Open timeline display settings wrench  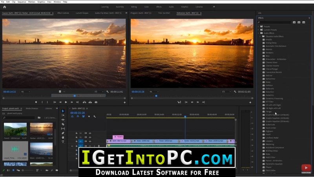(x=95, y=117)
